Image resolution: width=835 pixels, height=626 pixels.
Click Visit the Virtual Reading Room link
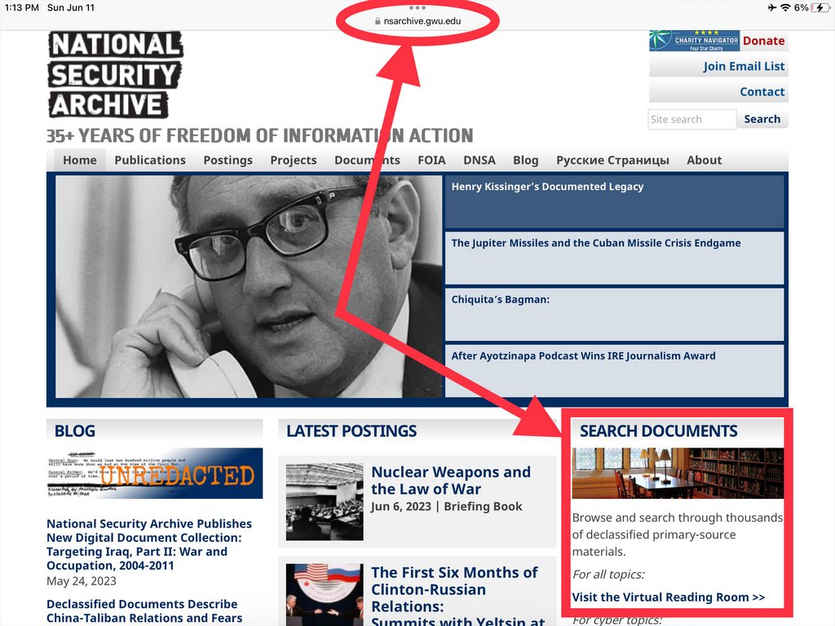669,597
